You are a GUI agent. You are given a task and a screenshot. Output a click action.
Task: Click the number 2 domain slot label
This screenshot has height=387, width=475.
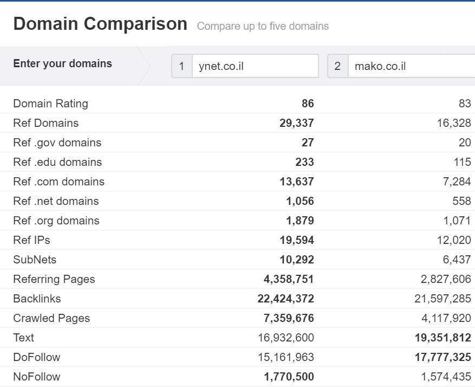pyautogui.click(x=338, y=66)
